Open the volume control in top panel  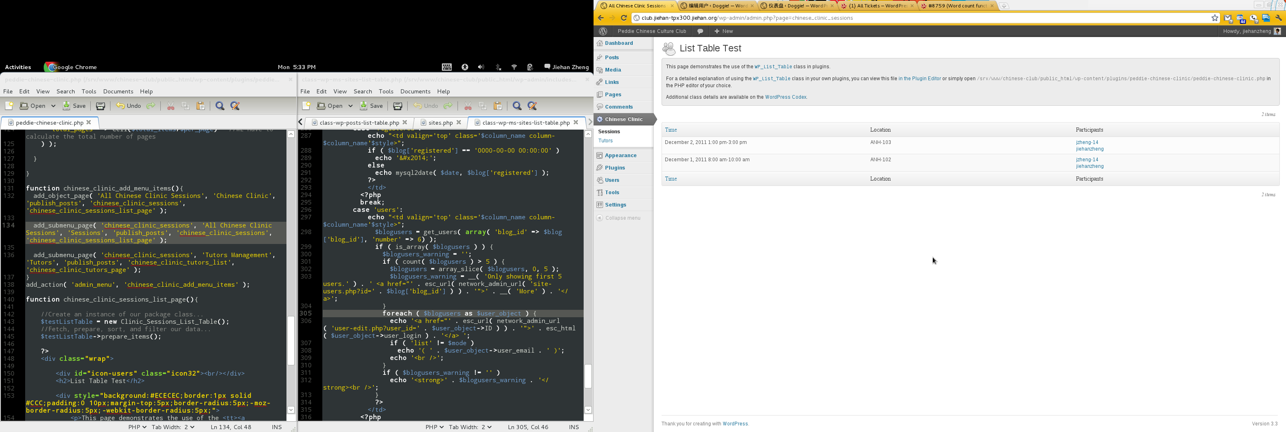tap(481, 67)
